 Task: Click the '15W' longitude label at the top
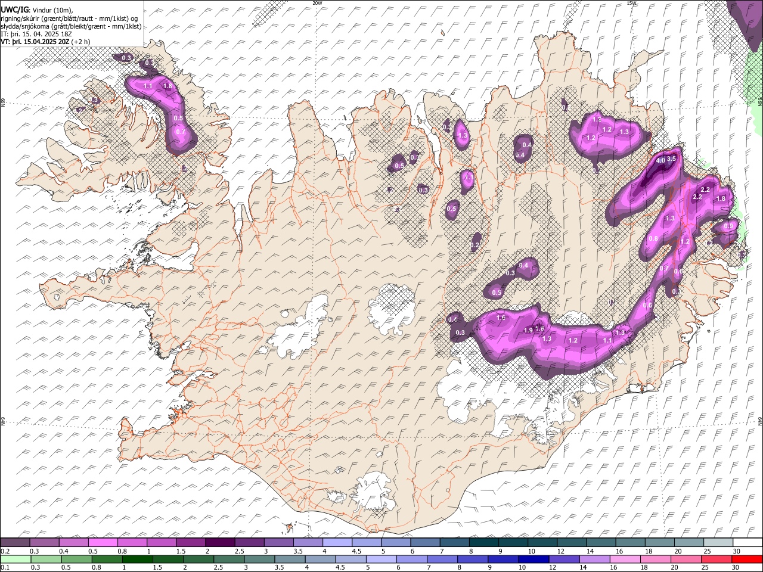631,3
